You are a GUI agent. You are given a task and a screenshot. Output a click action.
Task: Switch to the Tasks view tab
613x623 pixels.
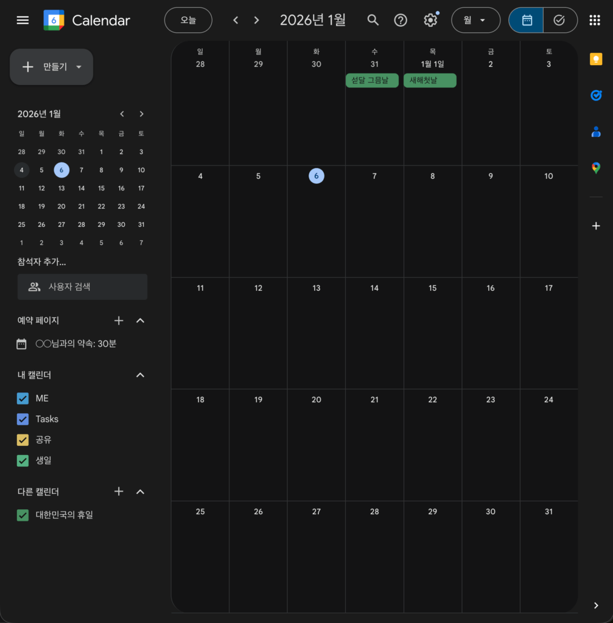coord(559,20)
